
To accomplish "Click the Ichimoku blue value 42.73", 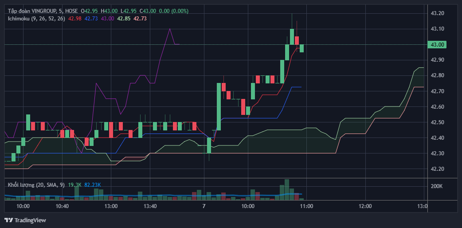I will 91,18.
